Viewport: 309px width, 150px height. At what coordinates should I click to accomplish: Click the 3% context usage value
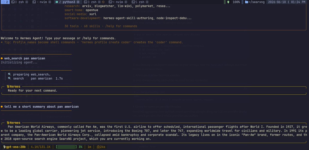pyautogui.click(x=81, y=147)
